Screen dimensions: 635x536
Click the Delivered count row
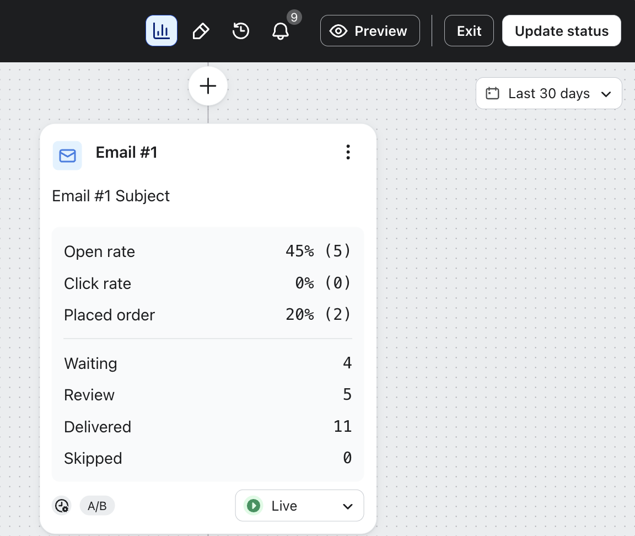207,427
